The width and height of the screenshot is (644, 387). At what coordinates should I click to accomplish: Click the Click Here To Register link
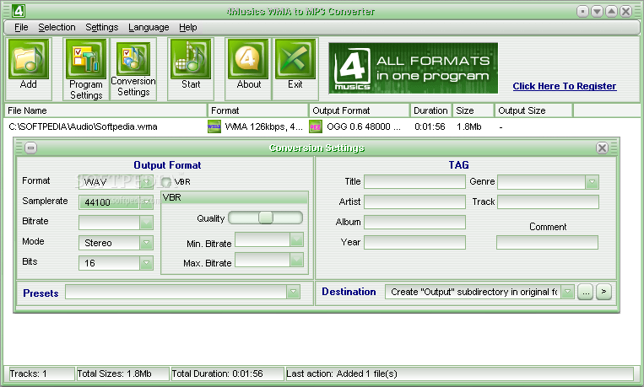(565, 86)
